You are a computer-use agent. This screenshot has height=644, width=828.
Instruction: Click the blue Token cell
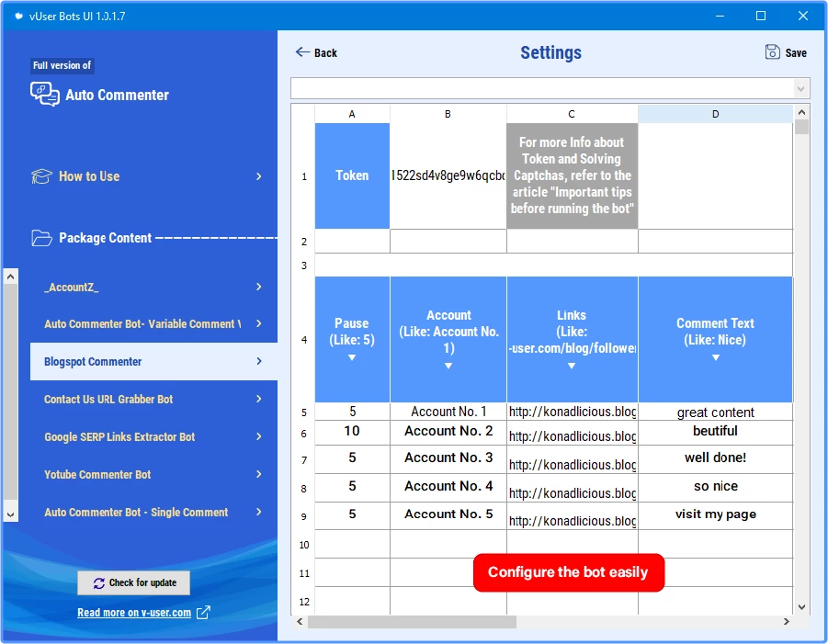[x=352, y=175]
